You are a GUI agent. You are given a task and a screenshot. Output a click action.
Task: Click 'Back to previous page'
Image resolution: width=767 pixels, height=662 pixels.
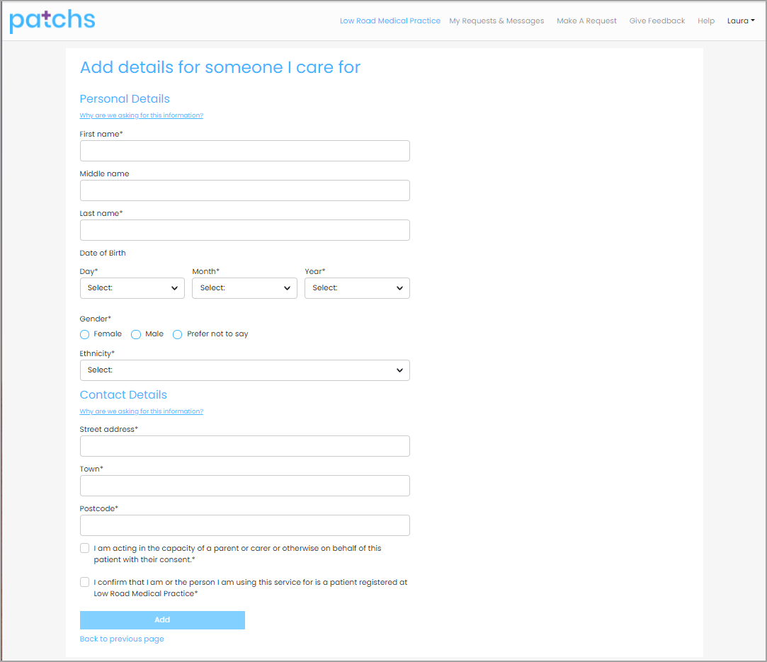tap(122, 639)
